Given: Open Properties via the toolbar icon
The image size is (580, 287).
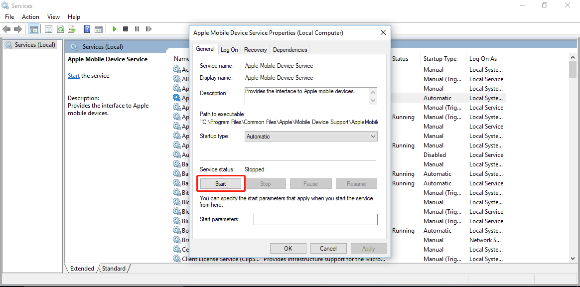Looking at the screenshot, I should point(48,29).
